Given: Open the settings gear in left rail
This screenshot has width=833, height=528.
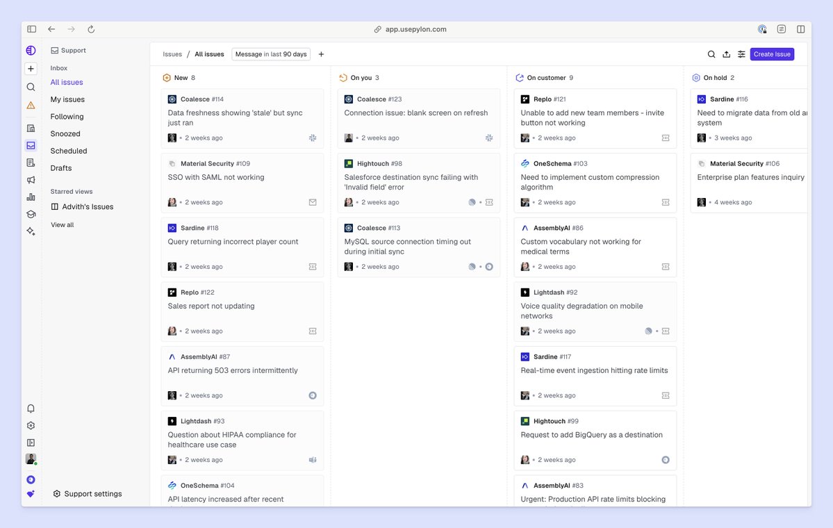Looking at the screenshot, I should [31, 425].
